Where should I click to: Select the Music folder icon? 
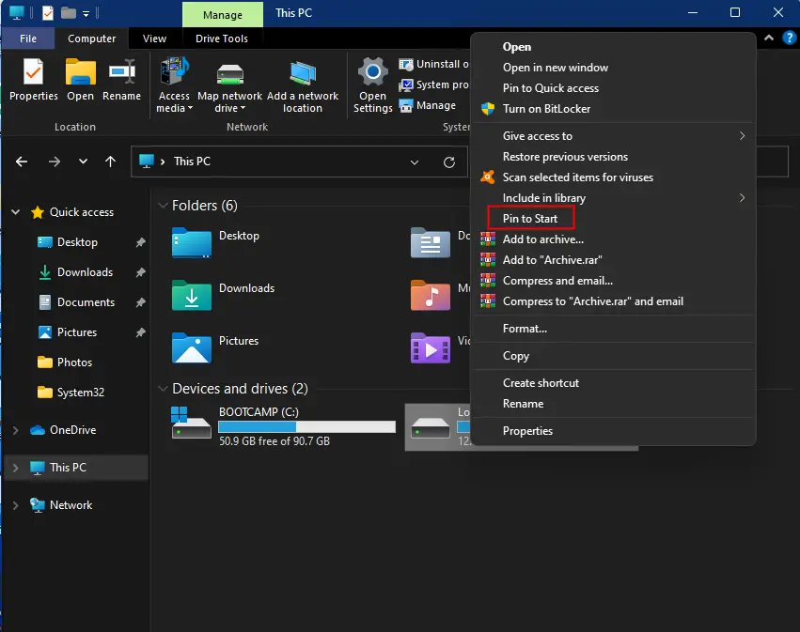click(x=431, y=295)
